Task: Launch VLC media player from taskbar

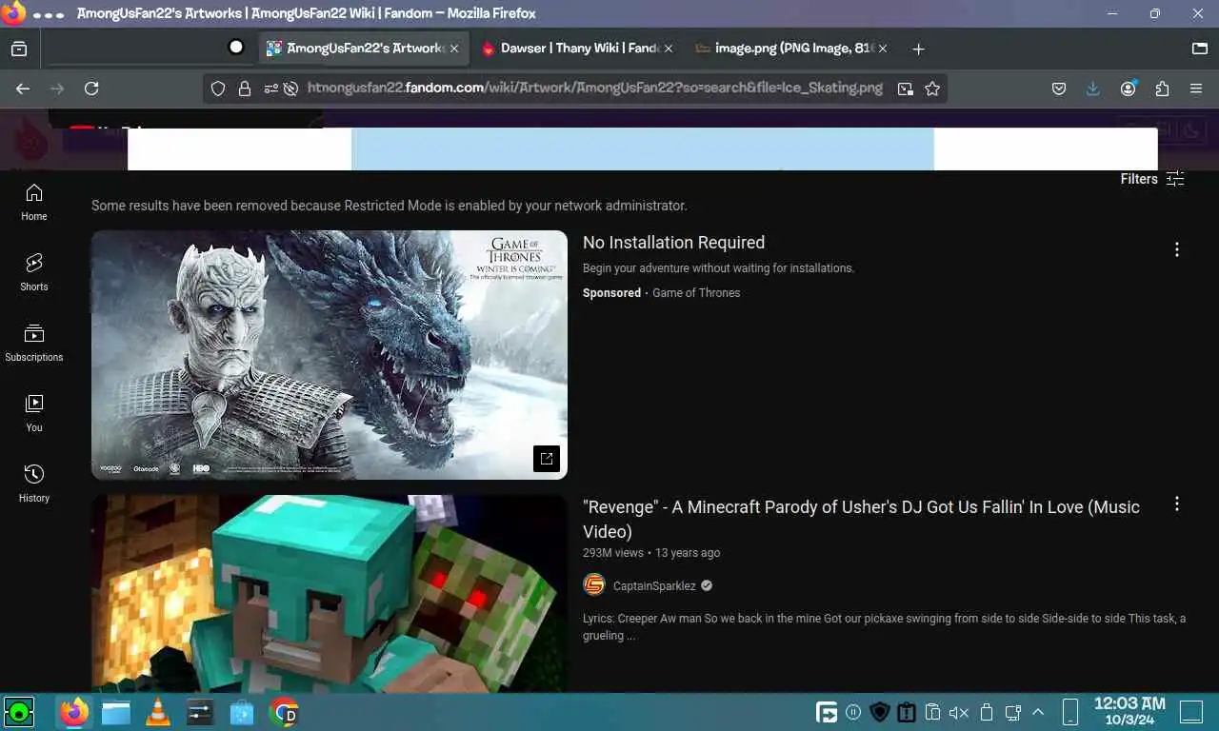Action: (158, 712)
